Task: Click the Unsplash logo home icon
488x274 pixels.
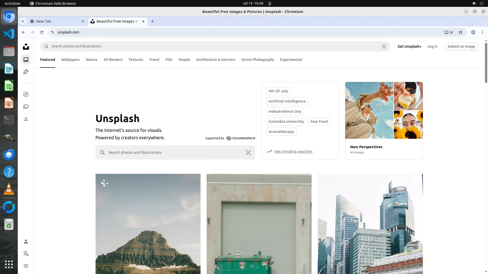Action: point(26,47)
